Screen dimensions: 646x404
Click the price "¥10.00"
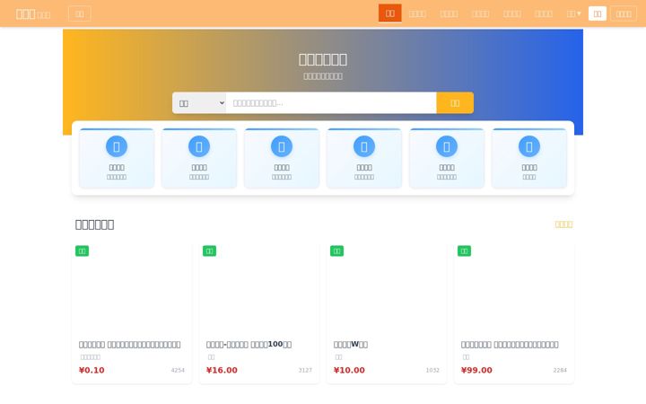point(349,370)
